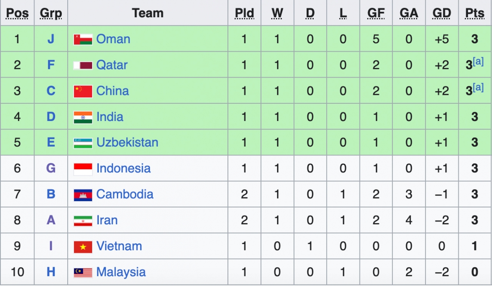Follow footnote [a] beside Qatar's points

pos(478,62)
